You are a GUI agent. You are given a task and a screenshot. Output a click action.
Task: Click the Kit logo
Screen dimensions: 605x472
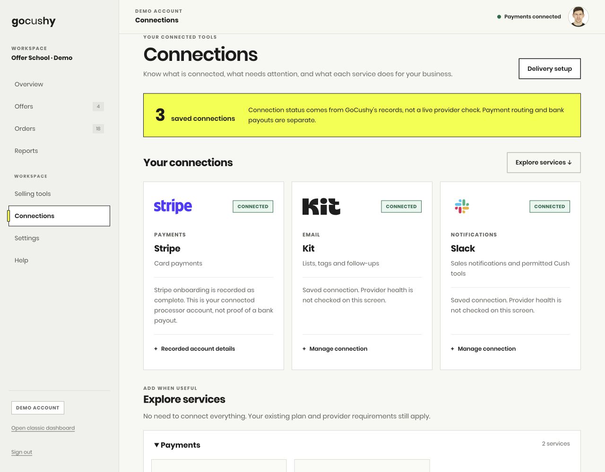pyautogui.click(x=321, y=206)
